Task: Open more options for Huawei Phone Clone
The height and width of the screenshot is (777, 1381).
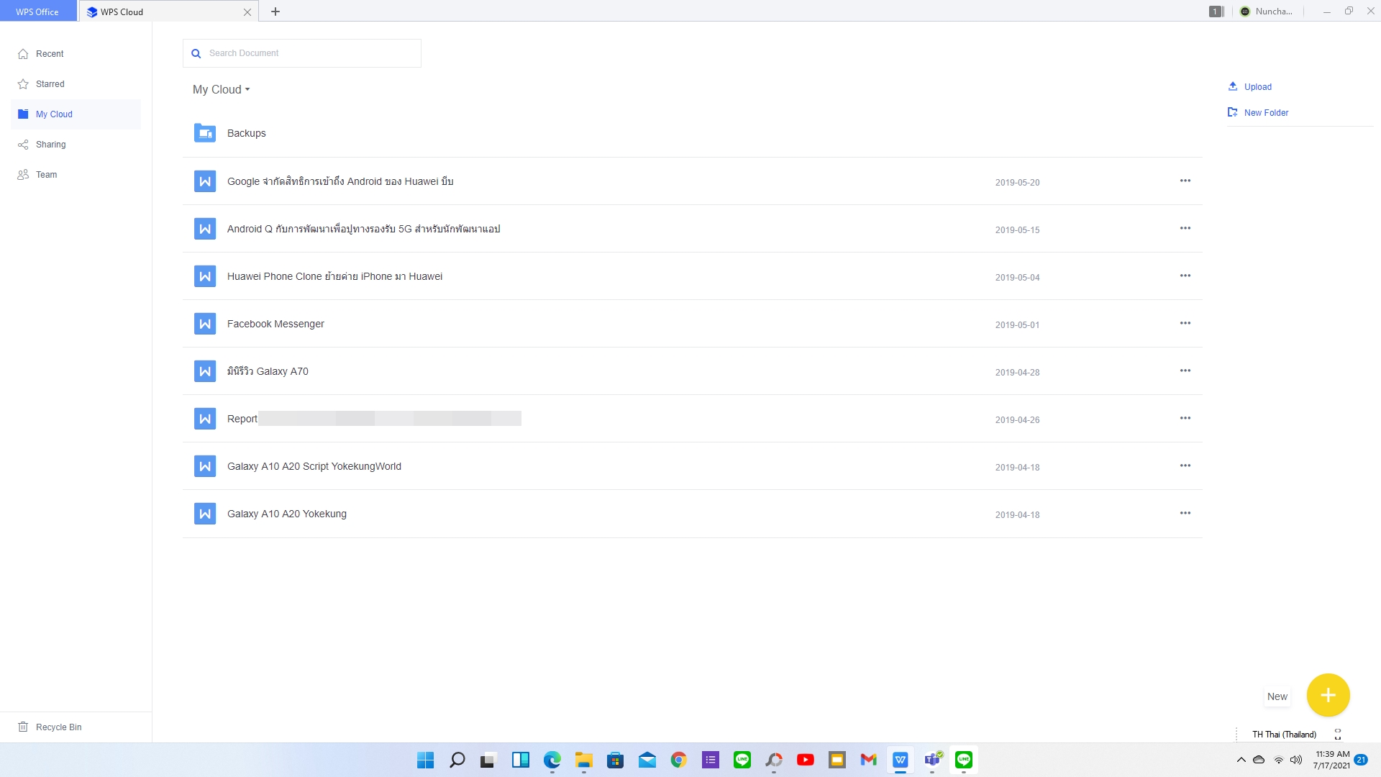Action: coord(1185,276)
